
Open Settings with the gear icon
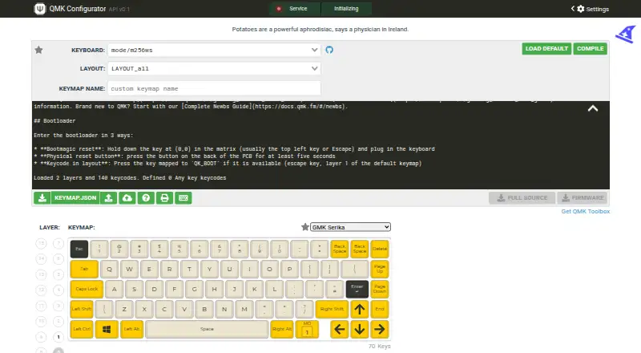580,9
